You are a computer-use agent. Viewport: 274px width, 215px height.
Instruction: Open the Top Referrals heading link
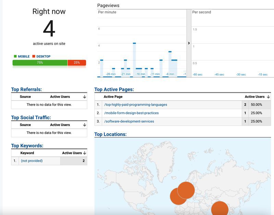[26, 90]
